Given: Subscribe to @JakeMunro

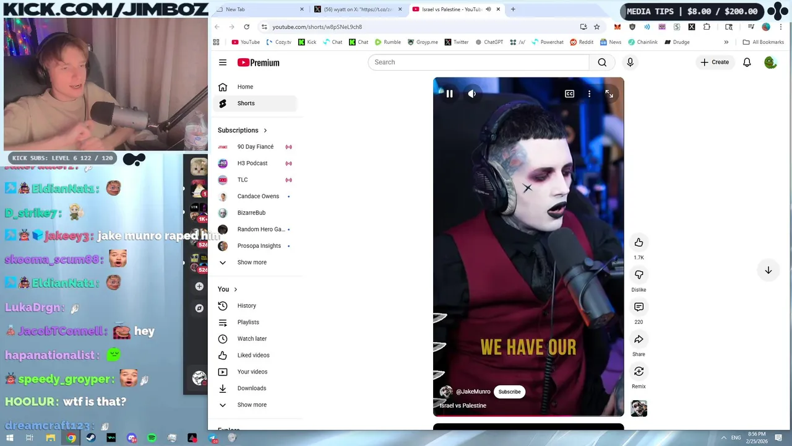Looking at the screenshot, I should pos(509,391).
